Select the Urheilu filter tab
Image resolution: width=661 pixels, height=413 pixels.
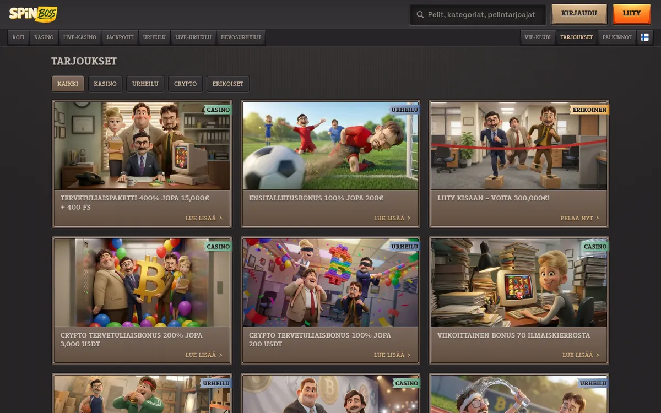pos(145,84)
